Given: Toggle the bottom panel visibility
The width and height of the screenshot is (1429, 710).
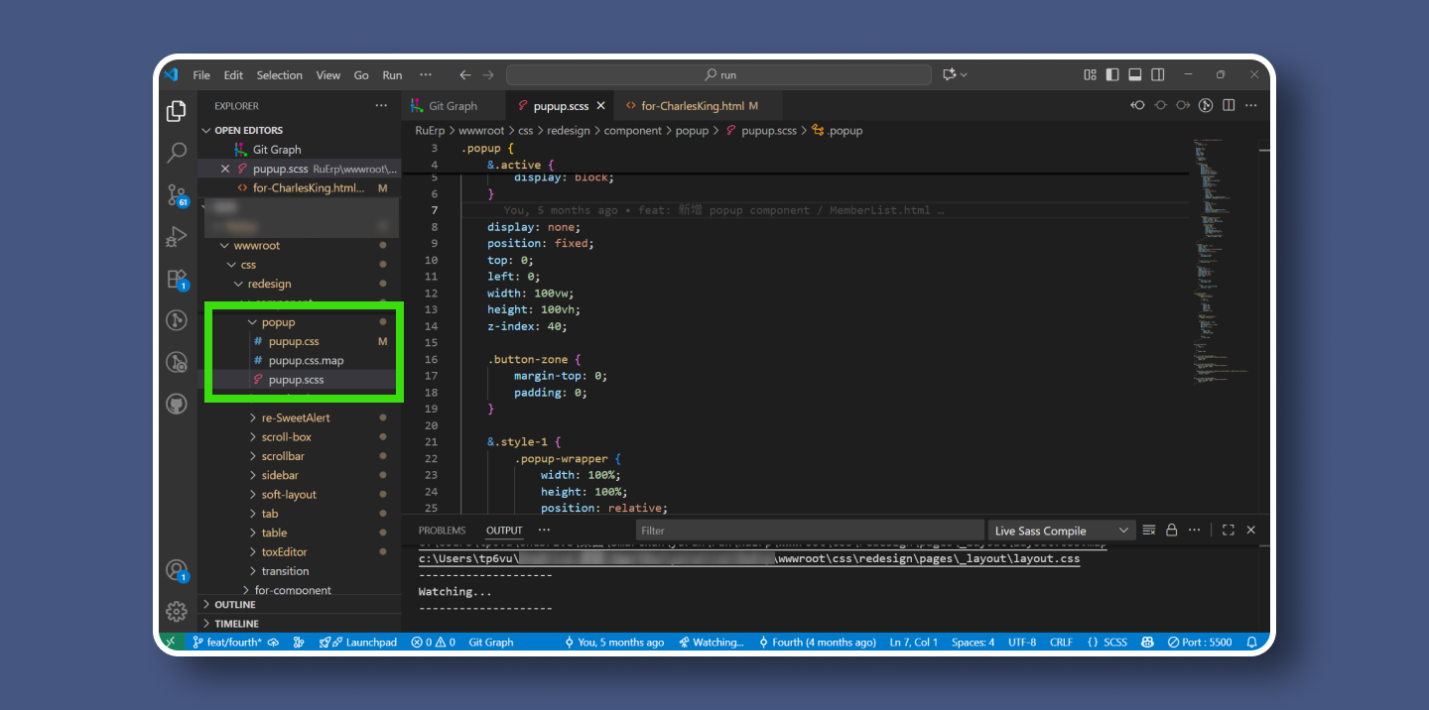Looking at the screenshot, I should point(1134,75).
